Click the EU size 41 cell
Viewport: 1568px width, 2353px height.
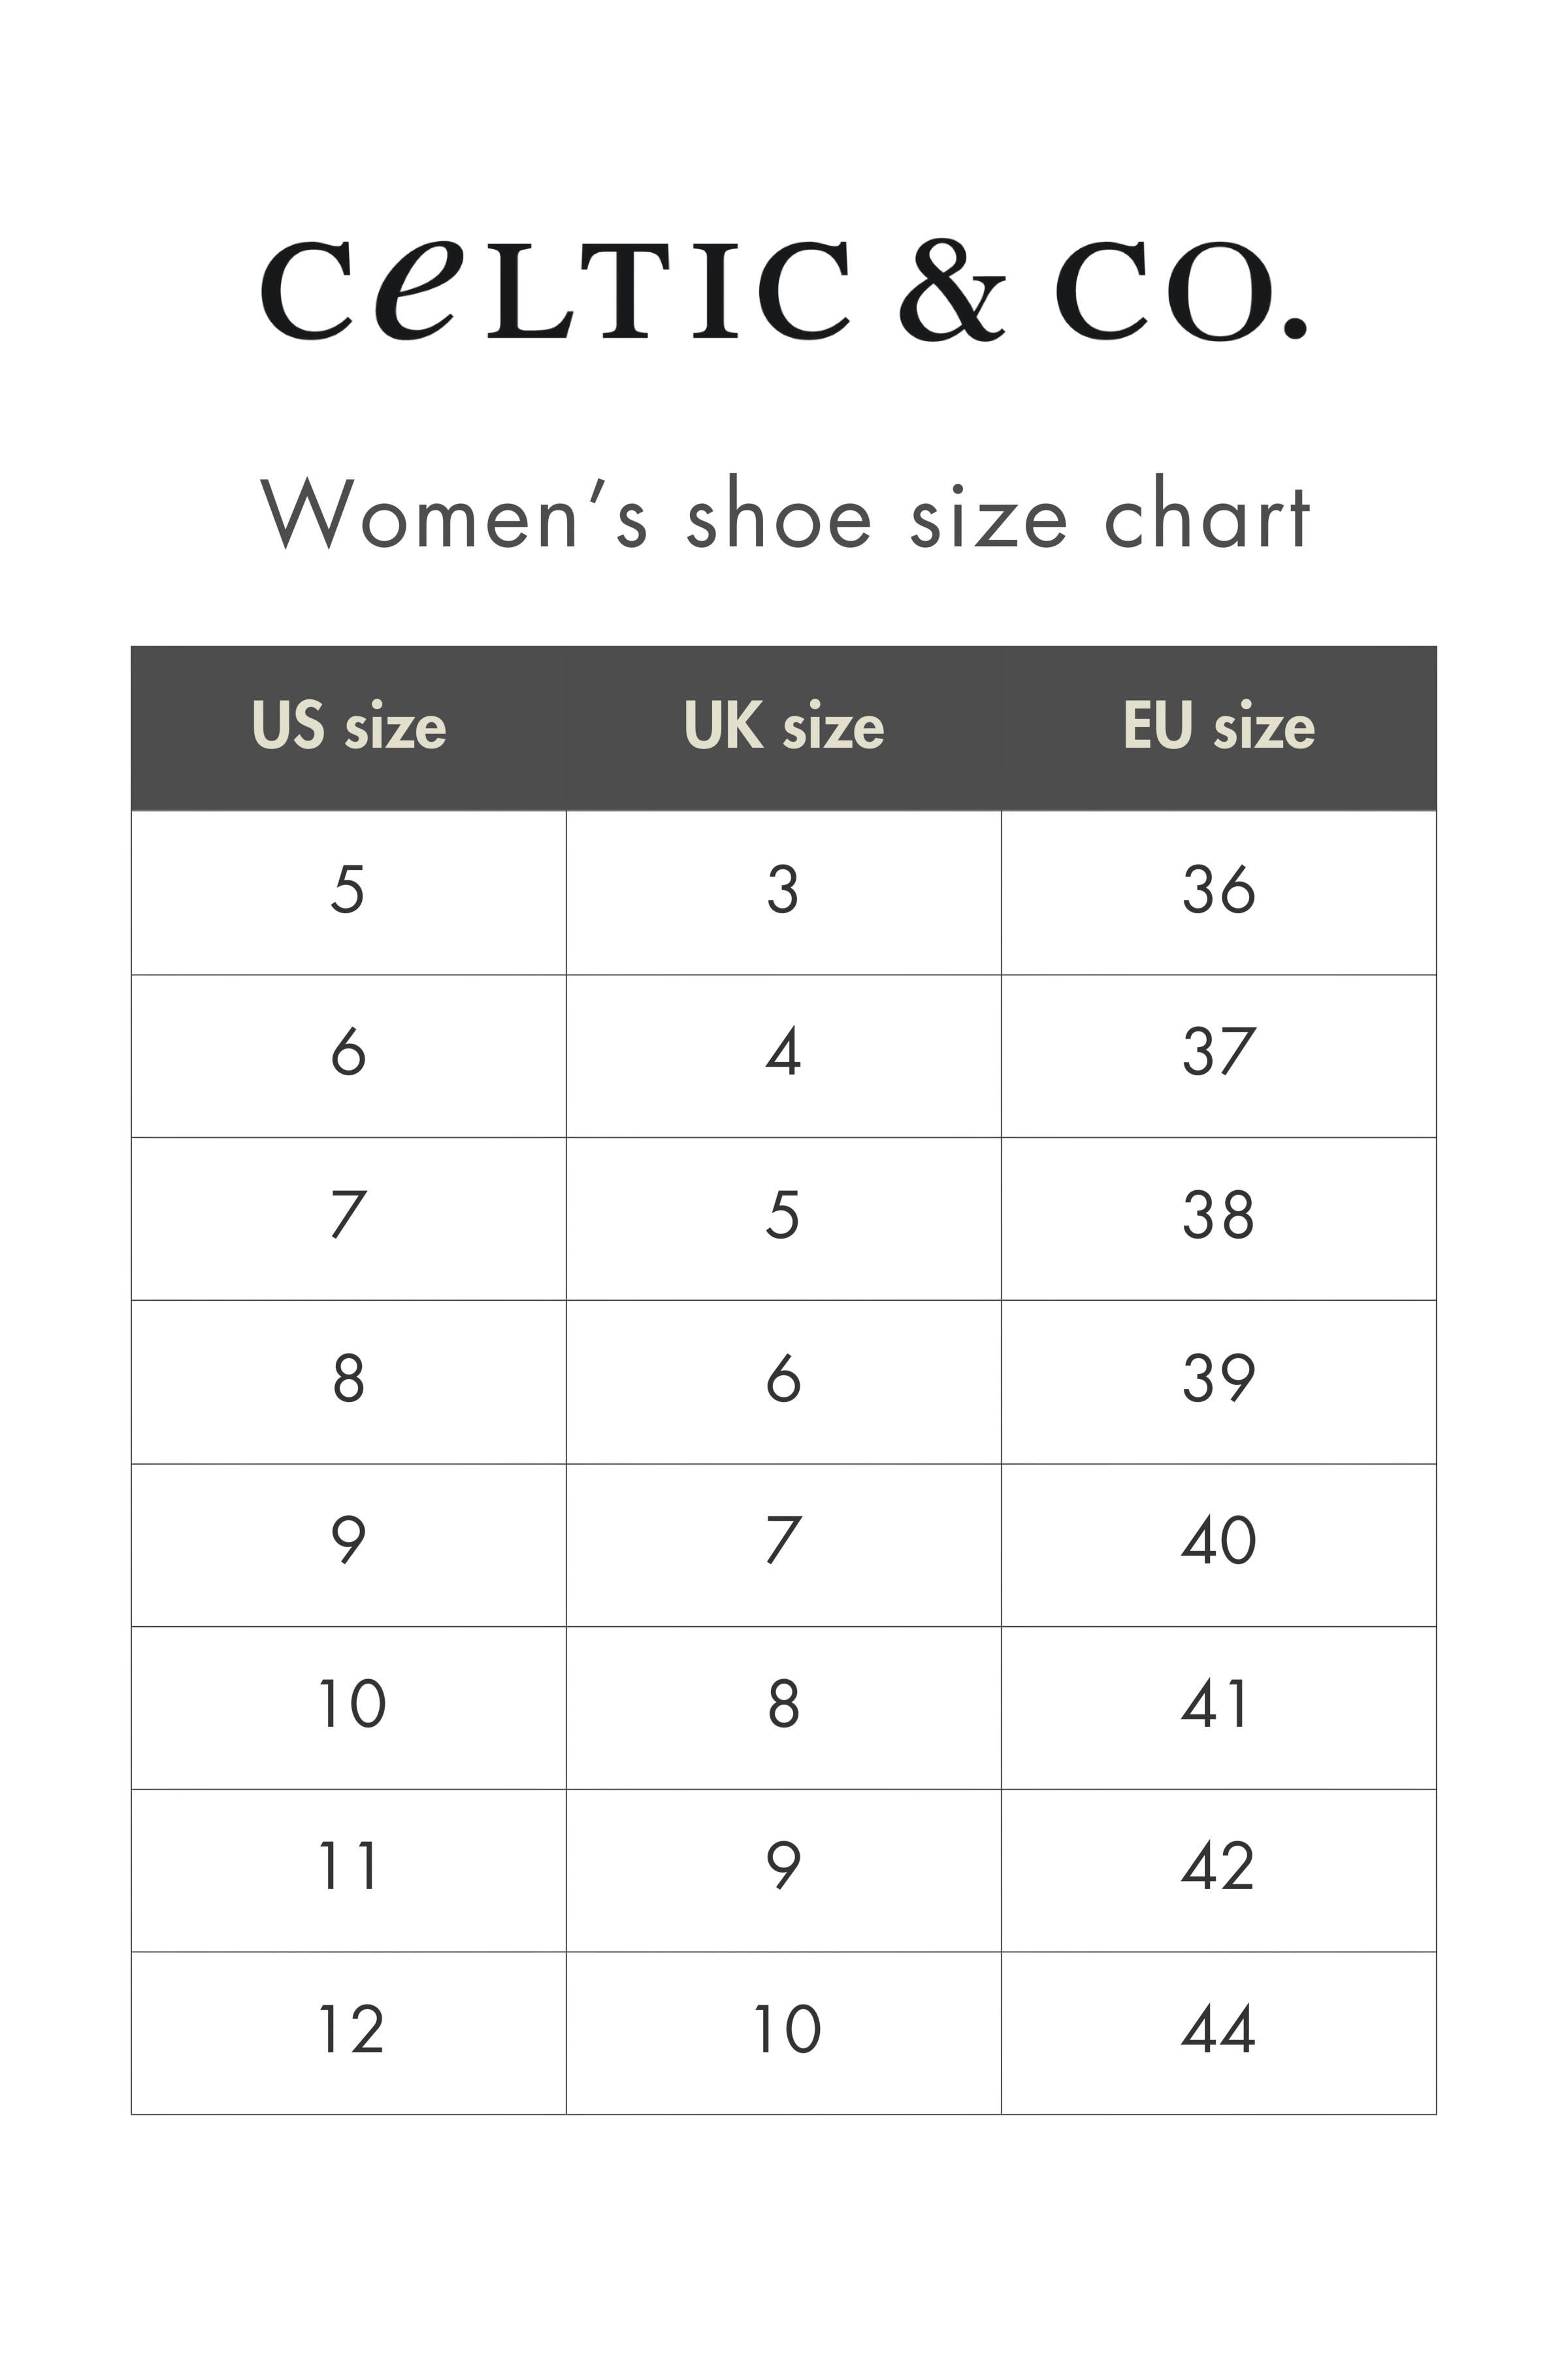tap(1218, 1704)
